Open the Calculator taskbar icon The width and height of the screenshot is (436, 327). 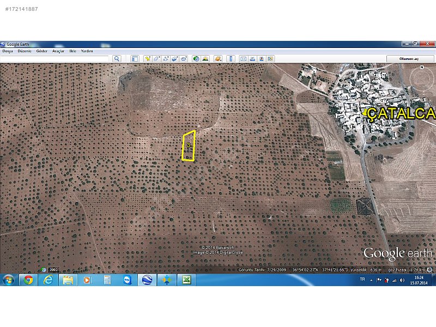click(107, 280)
